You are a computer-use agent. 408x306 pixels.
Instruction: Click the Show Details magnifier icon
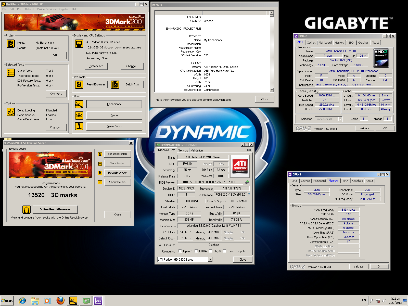click(100, 182)
